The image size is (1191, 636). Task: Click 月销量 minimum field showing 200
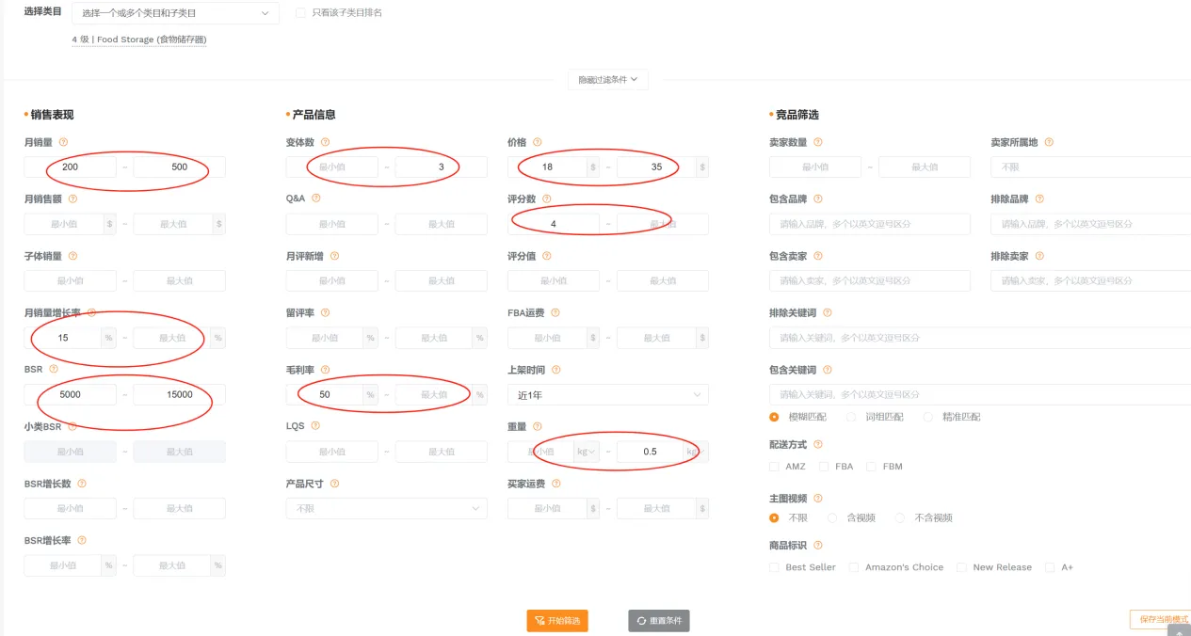coord(71,167)
